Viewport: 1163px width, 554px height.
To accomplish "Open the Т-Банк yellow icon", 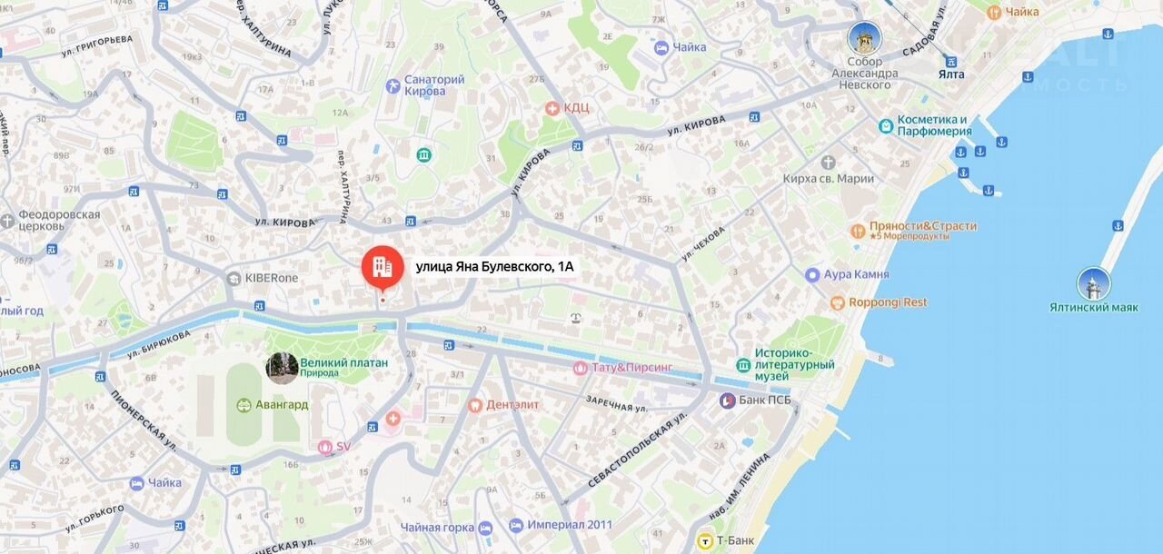I will tap(704, 541).
